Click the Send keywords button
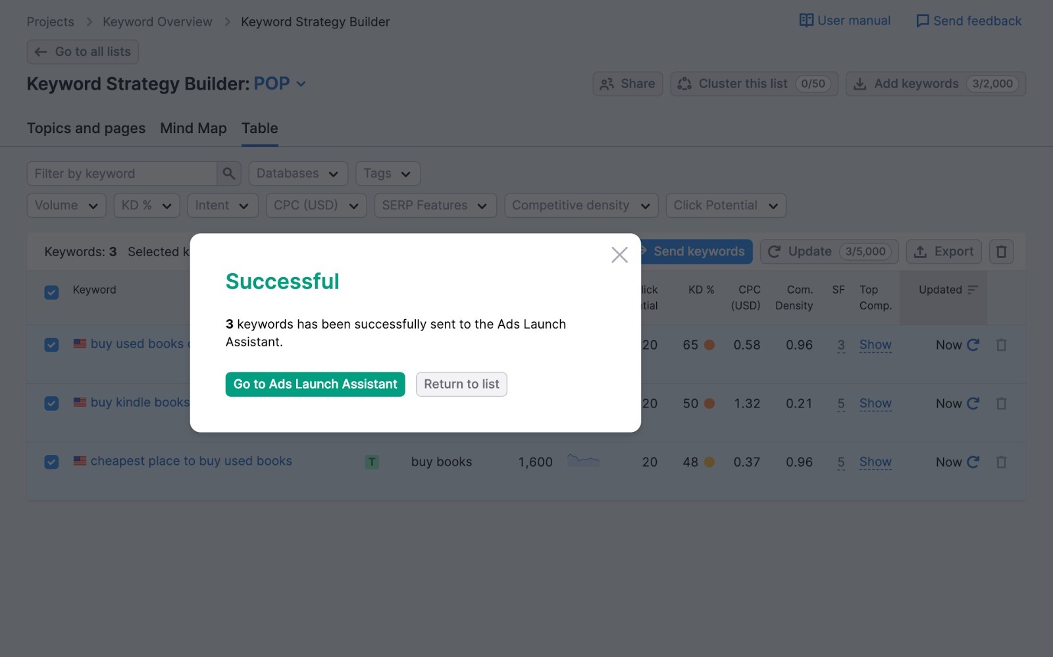This screenshot has width=1053, height=657. click(697, 251)
